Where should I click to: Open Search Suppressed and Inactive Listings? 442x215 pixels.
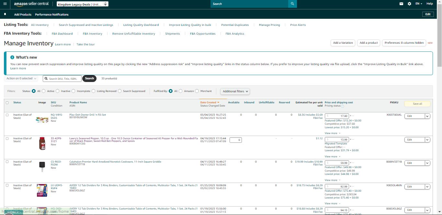point(86,25)
